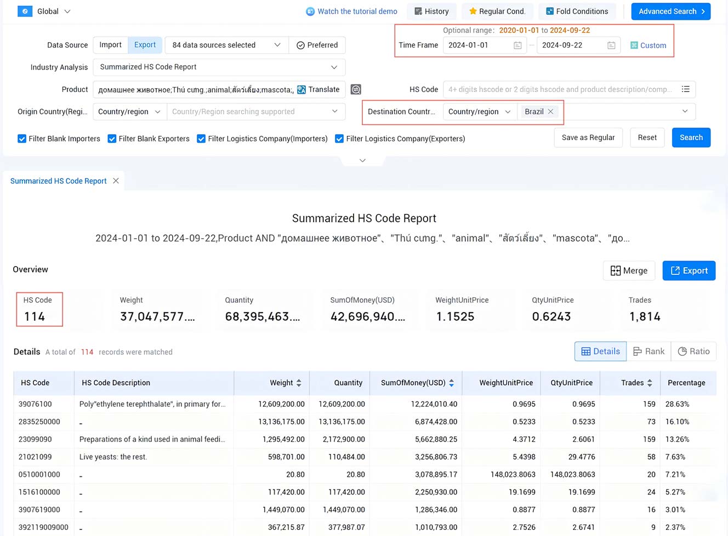Close the Summarized HS Code Report tab
The image size is (728, 536).
point(116,181)
